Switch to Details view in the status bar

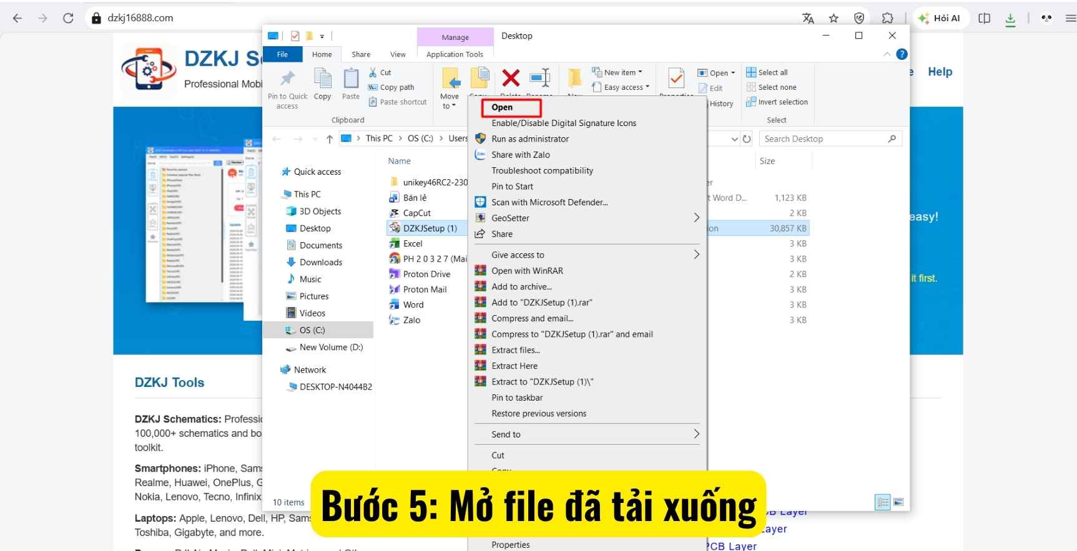[x=883, y=502]
